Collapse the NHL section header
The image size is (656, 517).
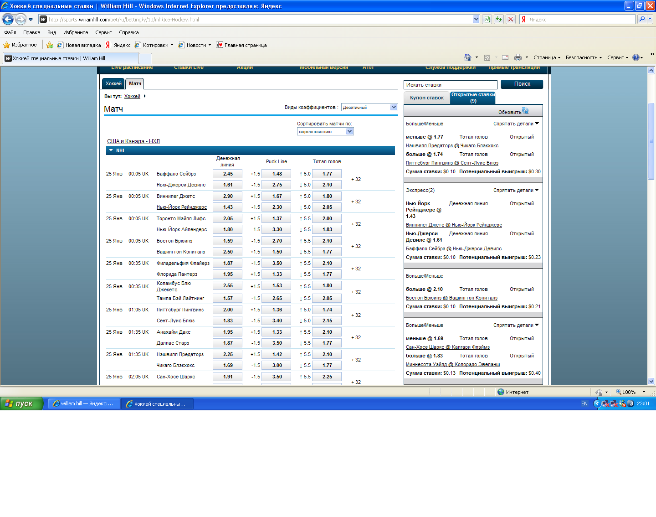point(111,150)
